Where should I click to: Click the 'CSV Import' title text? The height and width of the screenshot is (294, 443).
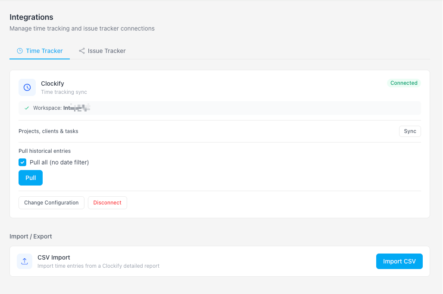point(54,257)
